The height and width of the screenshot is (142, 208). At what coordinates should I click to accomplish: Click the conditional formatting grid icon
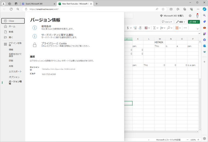click(x=178, y=28)
